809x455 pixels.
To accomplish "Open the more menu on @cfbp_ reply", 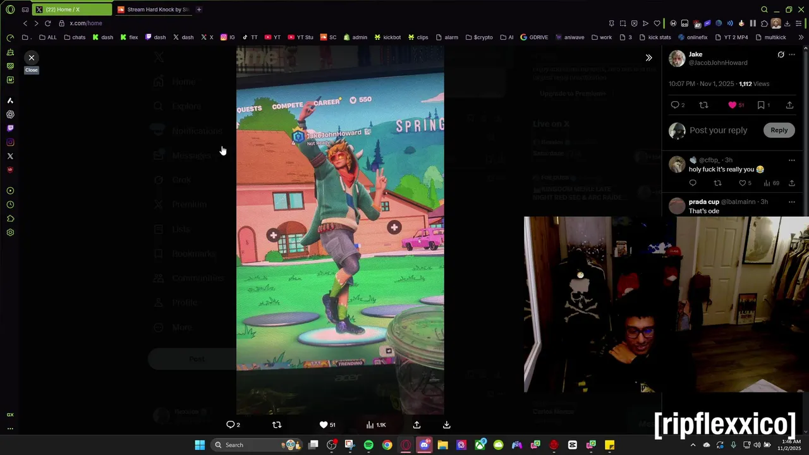I will (x=792, y=160).
